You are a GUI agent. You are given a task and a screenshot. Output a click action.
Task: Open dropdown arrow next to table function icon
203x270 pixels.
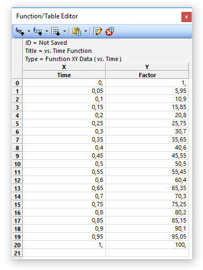click(x=47, y=31)
